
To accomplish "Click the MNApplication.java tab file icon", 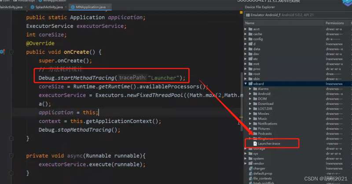I will point(72,8).
